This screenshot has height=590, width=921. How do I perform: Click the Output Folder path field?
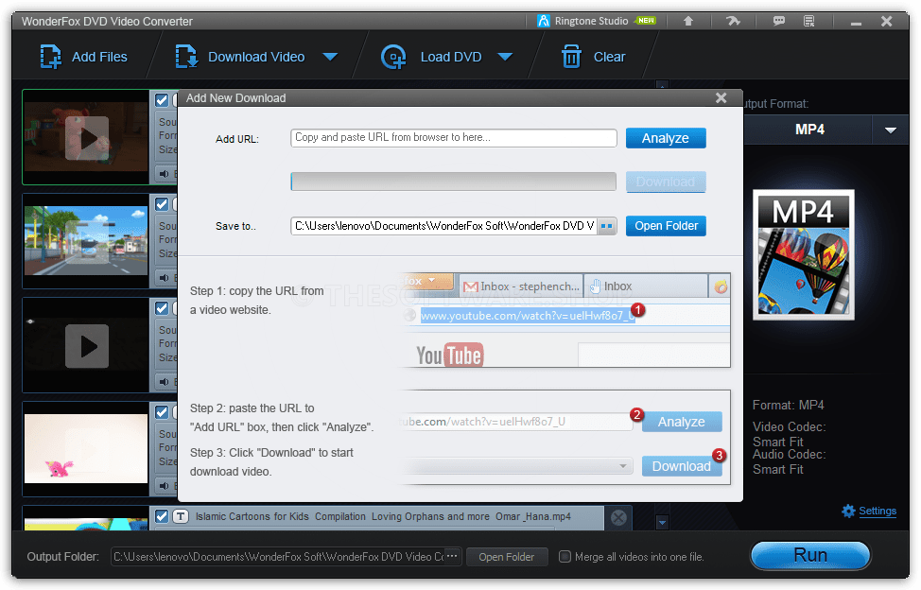[277, 557]
